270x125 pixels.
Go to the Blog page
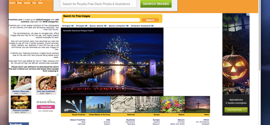(x=20, y=3)
